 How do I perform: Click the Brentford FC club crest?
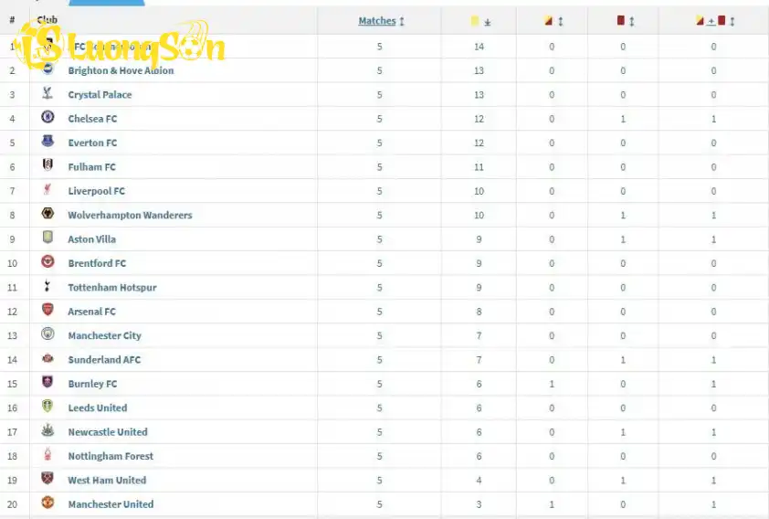[x=47, y=262]
